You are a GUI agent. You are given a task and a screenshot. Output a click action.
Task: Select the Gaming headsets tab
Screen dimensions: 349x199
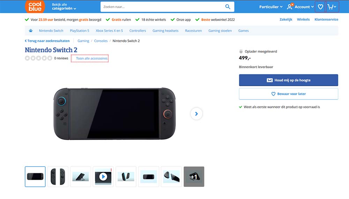[x=165, y=31]
